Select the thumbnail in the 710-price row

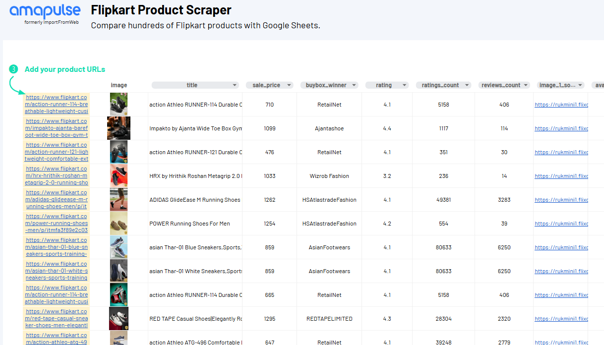point(119,104)
